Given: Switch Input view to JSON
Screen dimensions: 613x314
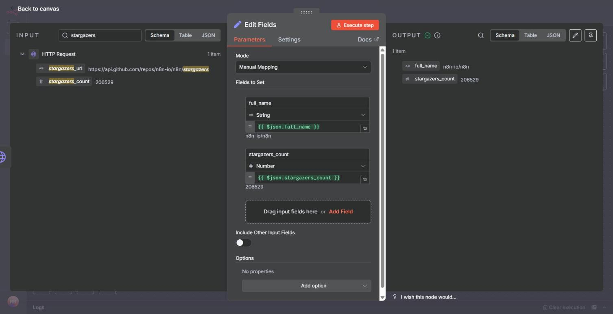Looking at the screenshot, I should 208,35.
